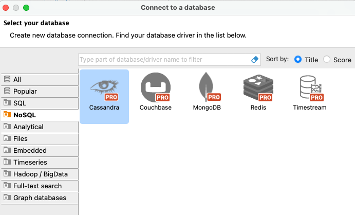Choose the Timestream database icon
Image resolution: width=355 pixels, height=215 pixels.
pyautogui.click(x=311, y=88)
